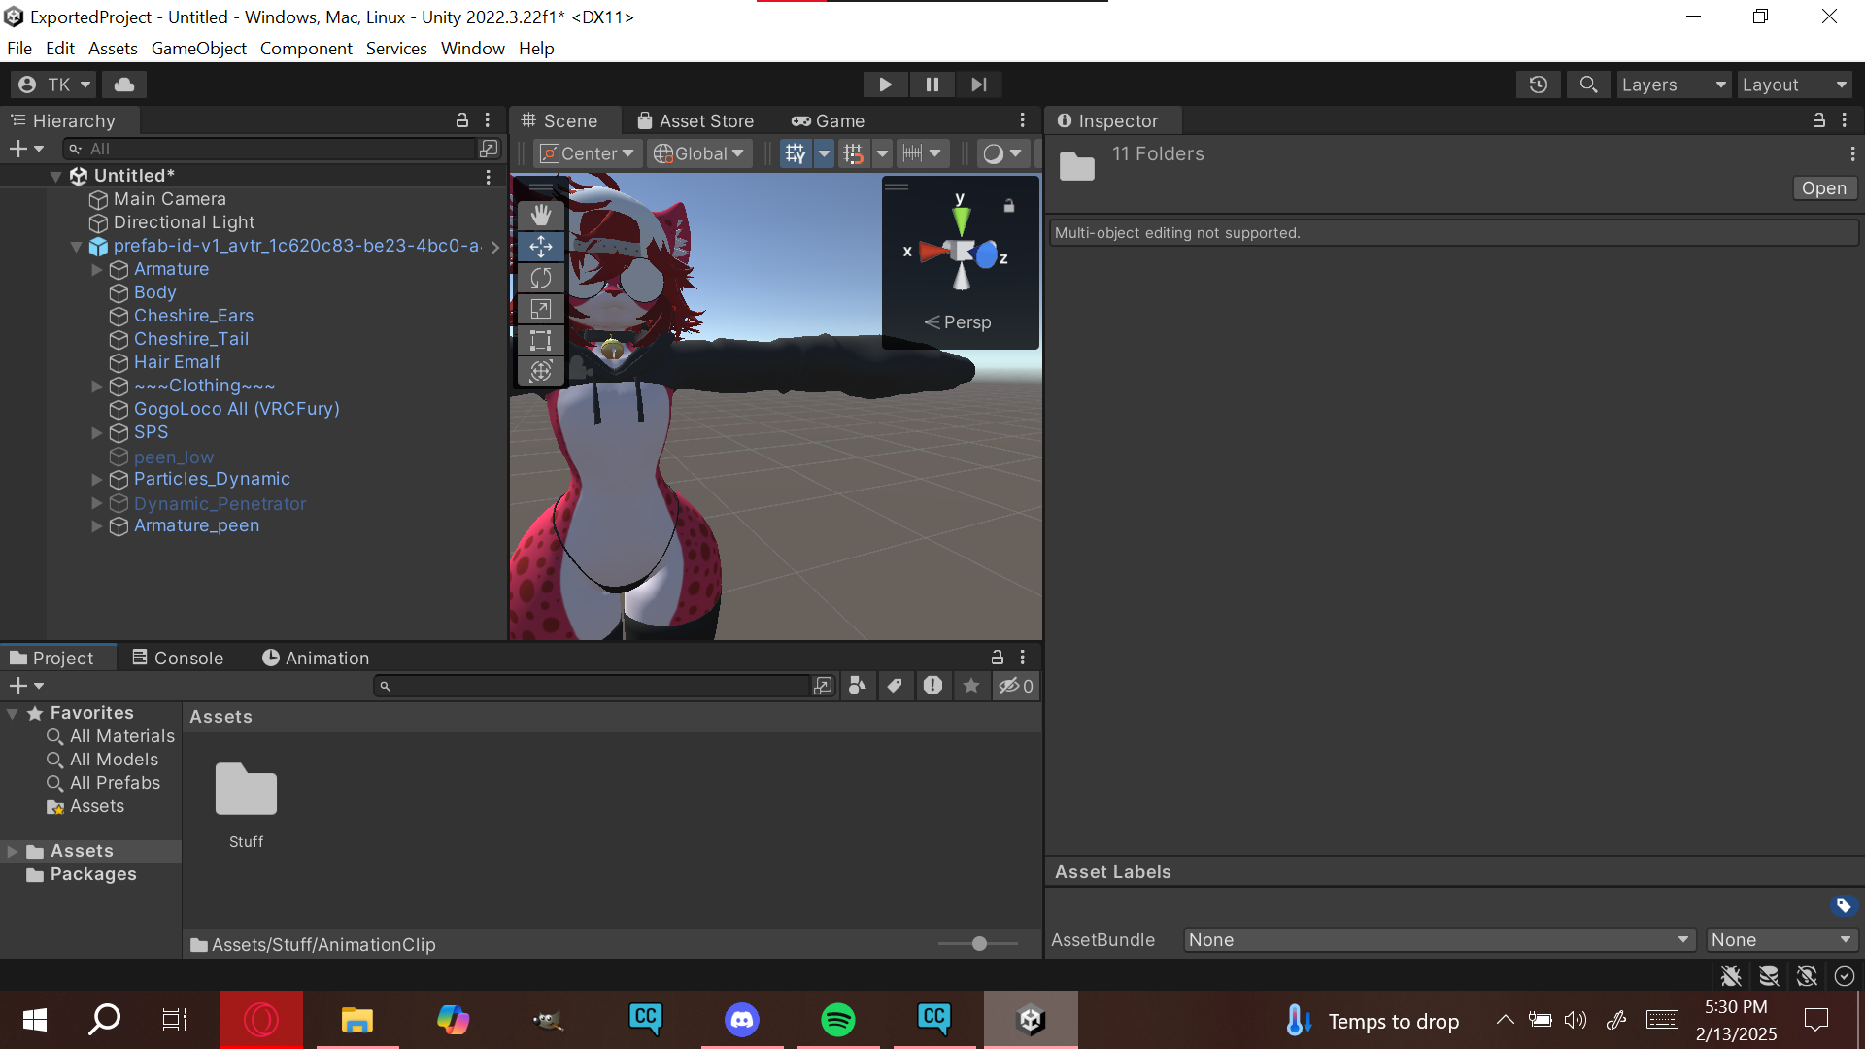Select the Hand (View) tool
The width and height of the screenshot is (1865, 1049).
tap(541, 215)
